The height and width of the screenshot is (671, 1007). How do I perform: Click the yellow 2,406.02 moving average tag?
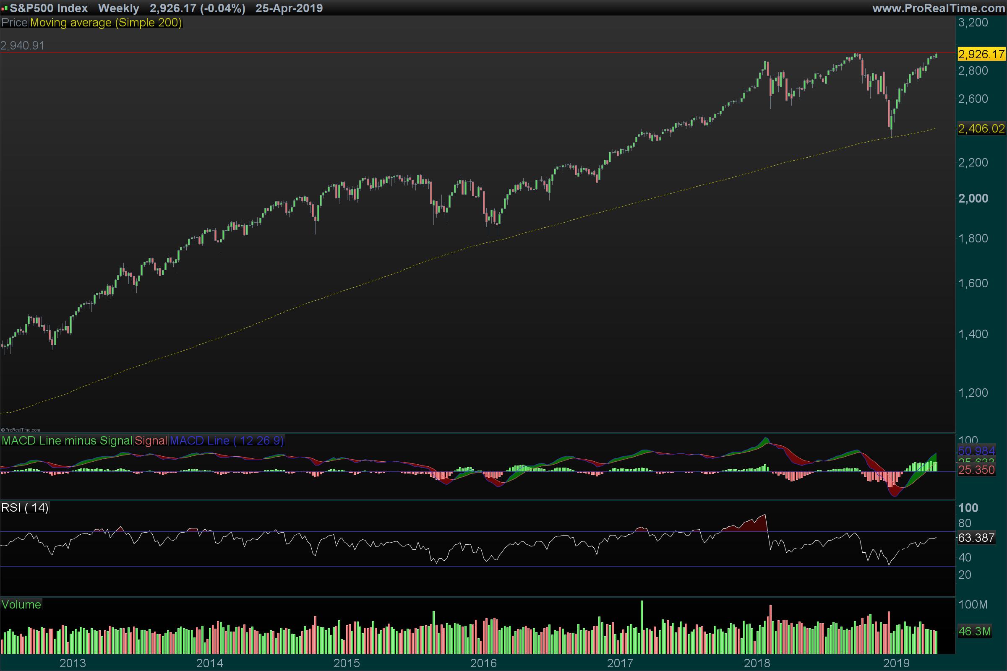pos(981,128)
